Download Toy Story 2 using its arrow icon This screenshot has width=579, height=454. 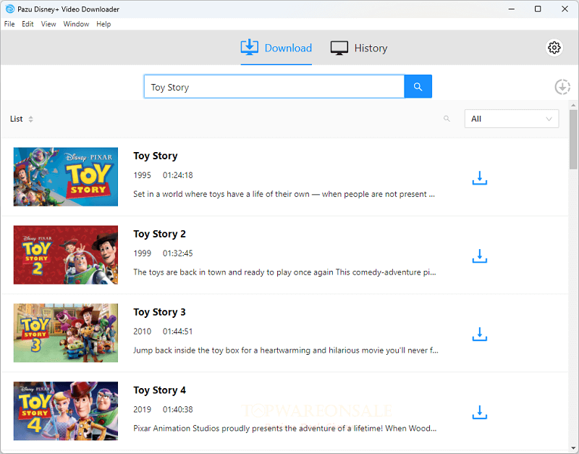click(479, 256)
